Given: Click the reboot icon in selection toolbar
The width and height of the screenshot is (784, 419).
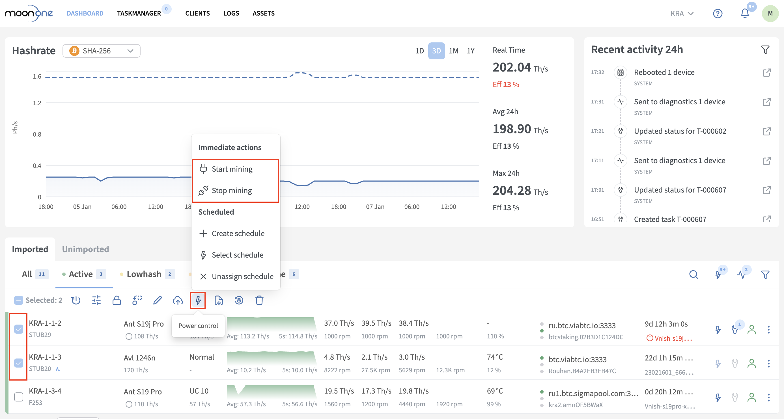Looking at the screenshot, I should click(76, 300).
